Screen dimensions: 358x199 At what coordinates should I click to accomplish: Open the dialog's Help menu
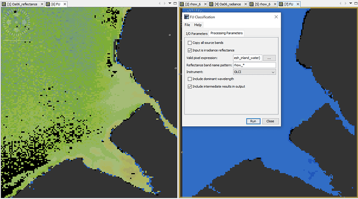coord(198,25)
